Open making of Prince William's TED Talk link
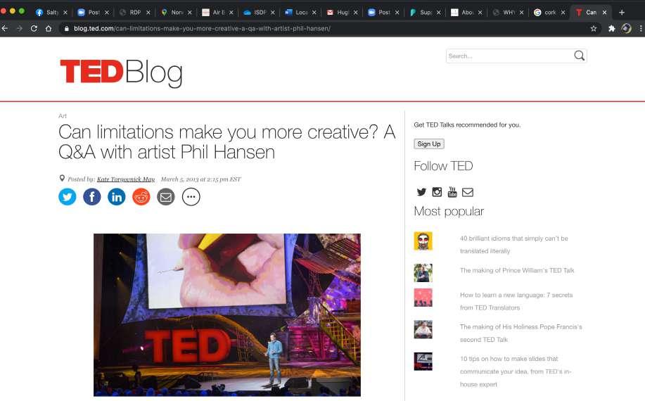Image resolution: width=645 pixels, height=401 pixels. pos(517,270)
